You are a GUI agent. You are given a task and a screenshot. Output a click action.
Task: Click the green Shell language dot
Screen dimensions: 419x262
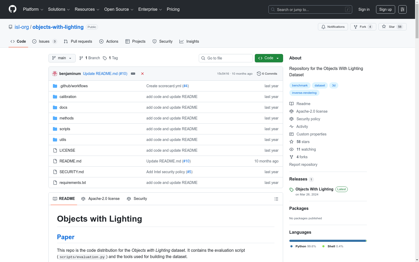[323, 246]
